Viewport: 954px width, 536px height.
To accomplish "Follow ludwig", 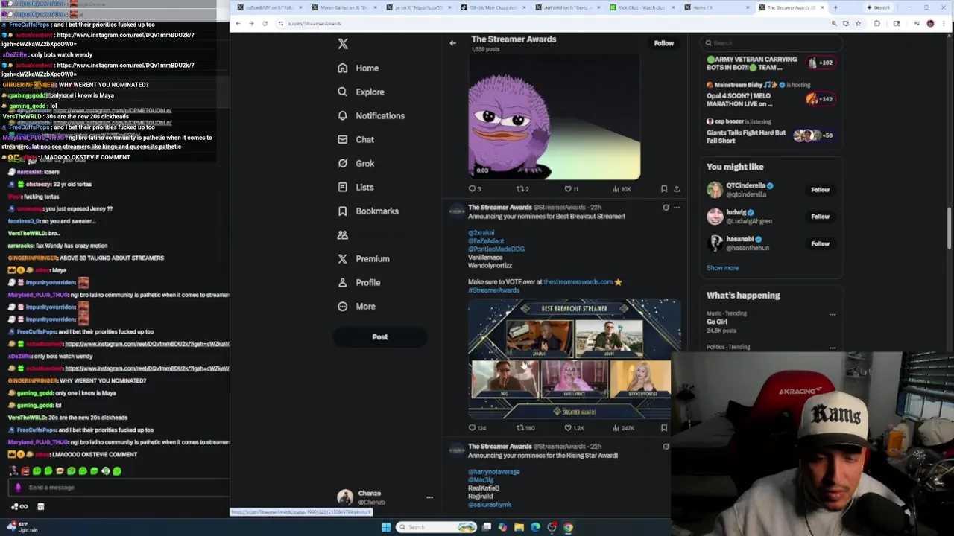I will [820, 217].
